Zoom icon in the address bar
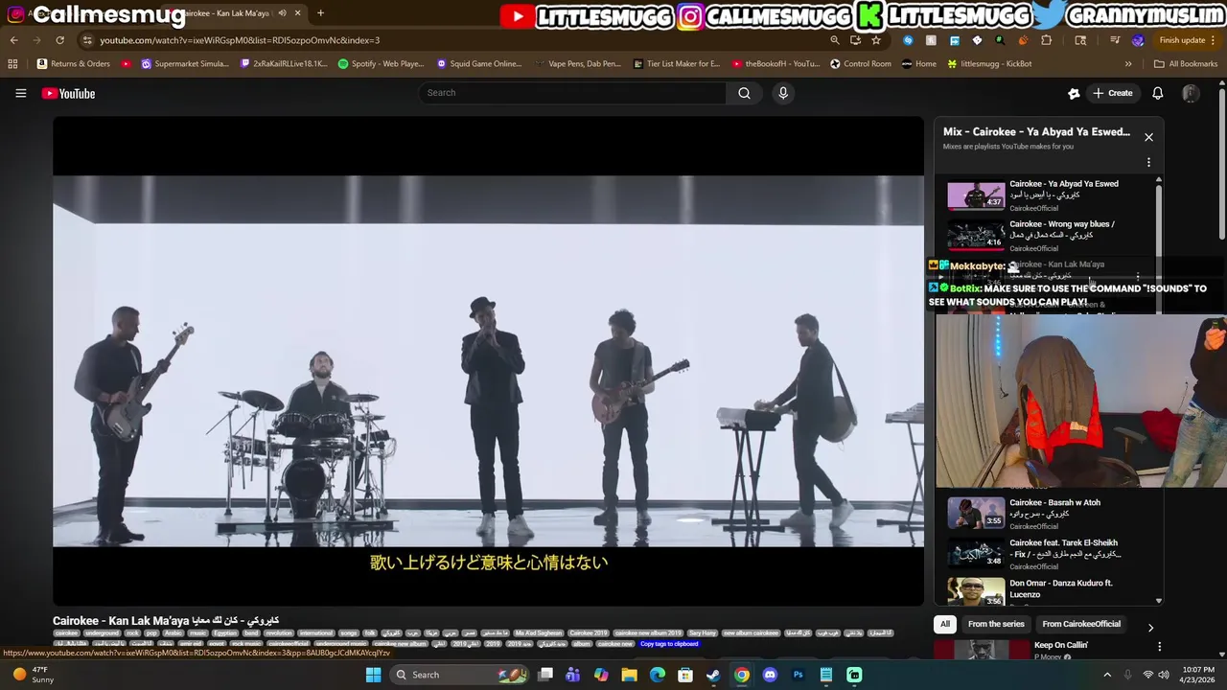Viewport: 1227px width, 690px height. 835,40
